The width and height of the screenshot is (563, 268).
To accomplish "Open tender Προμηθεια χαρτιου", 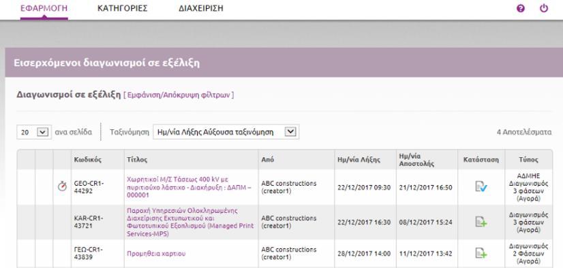I will [x=156, y=254].
